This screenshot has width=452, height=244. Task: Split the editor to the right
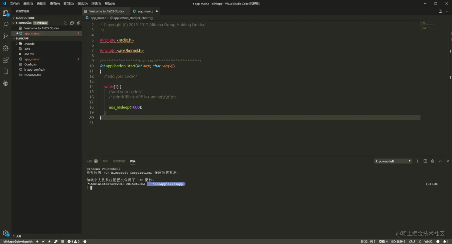pyautogui.click(x=440, y=11)
